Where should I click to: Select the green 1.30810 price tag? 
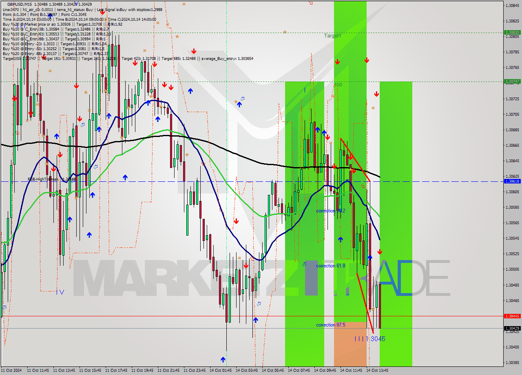512,32
